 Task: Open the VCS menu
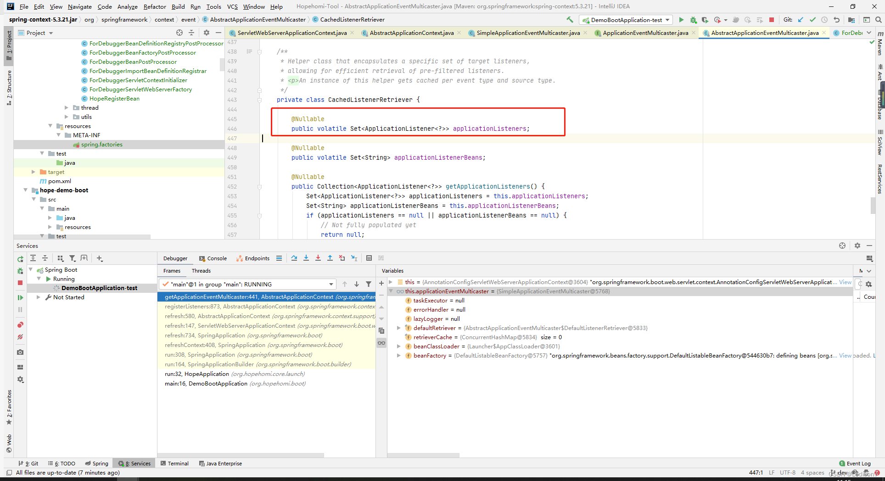232,6
